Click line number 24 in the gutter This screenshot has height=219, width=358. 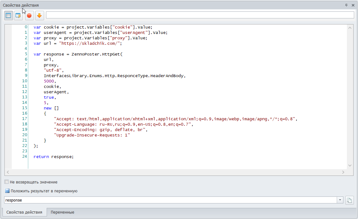pos(25,156)
